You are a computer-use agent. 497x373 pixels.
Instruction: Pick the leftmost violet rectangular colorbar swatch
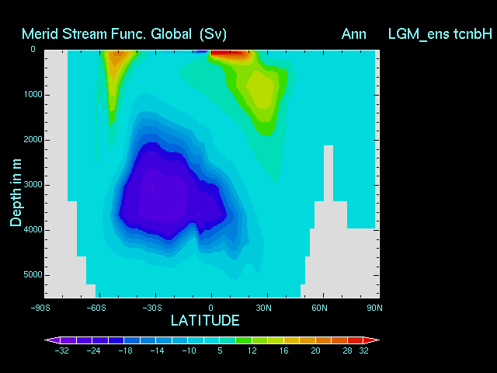click(68, 340)
